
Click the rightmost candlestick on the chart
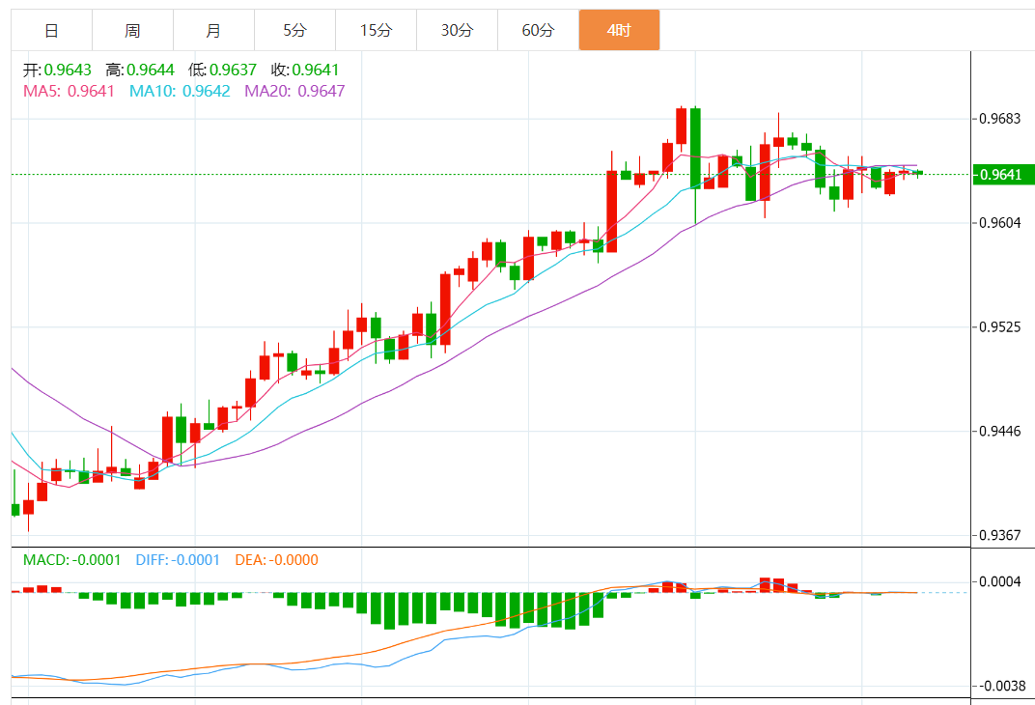tap(918, 173)
